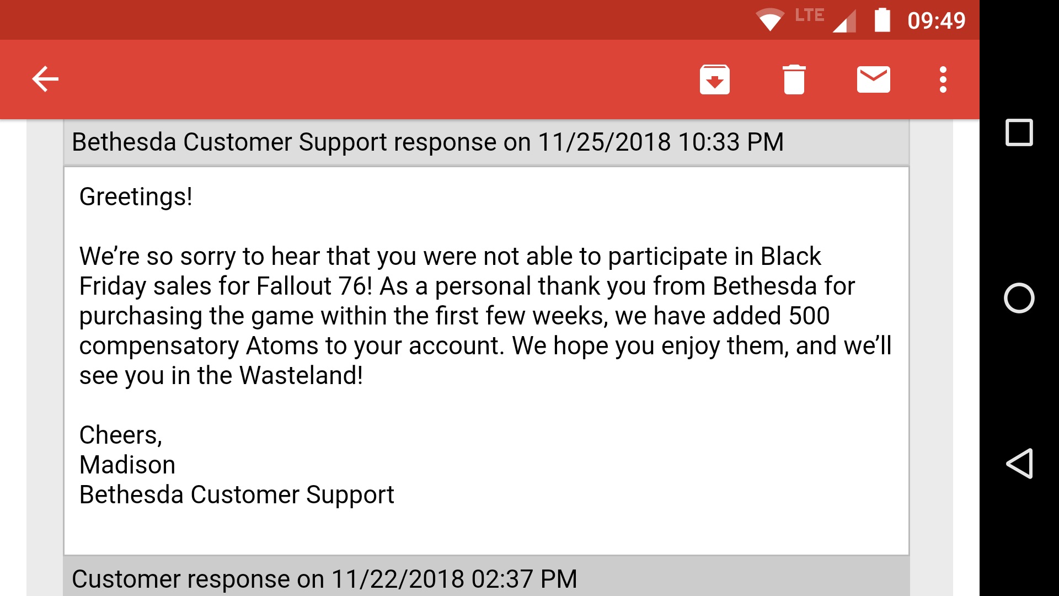The image size is (1059, 596).
Task: Tap the back arrow in toolbar
Action: click(x=45, y=79)
